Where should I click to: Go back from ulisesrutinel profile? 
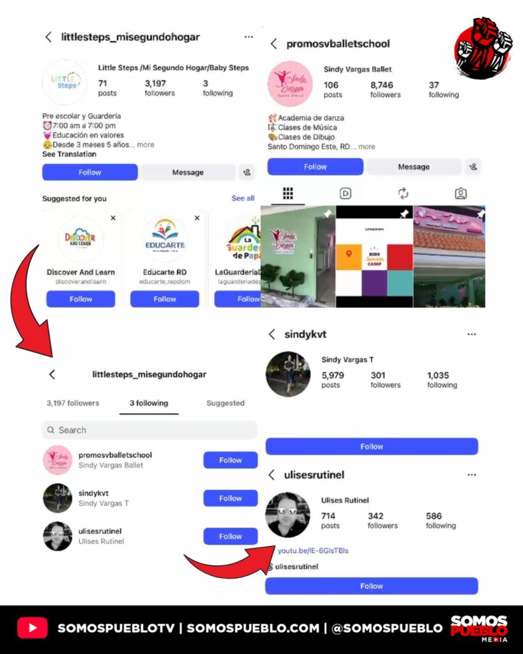click(x=272, y=475)
